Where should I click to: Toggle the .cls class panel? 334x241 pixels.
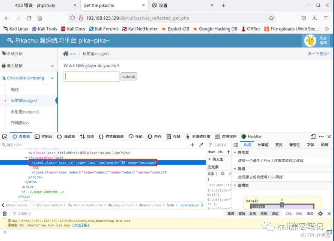click(x=220, y=152)
